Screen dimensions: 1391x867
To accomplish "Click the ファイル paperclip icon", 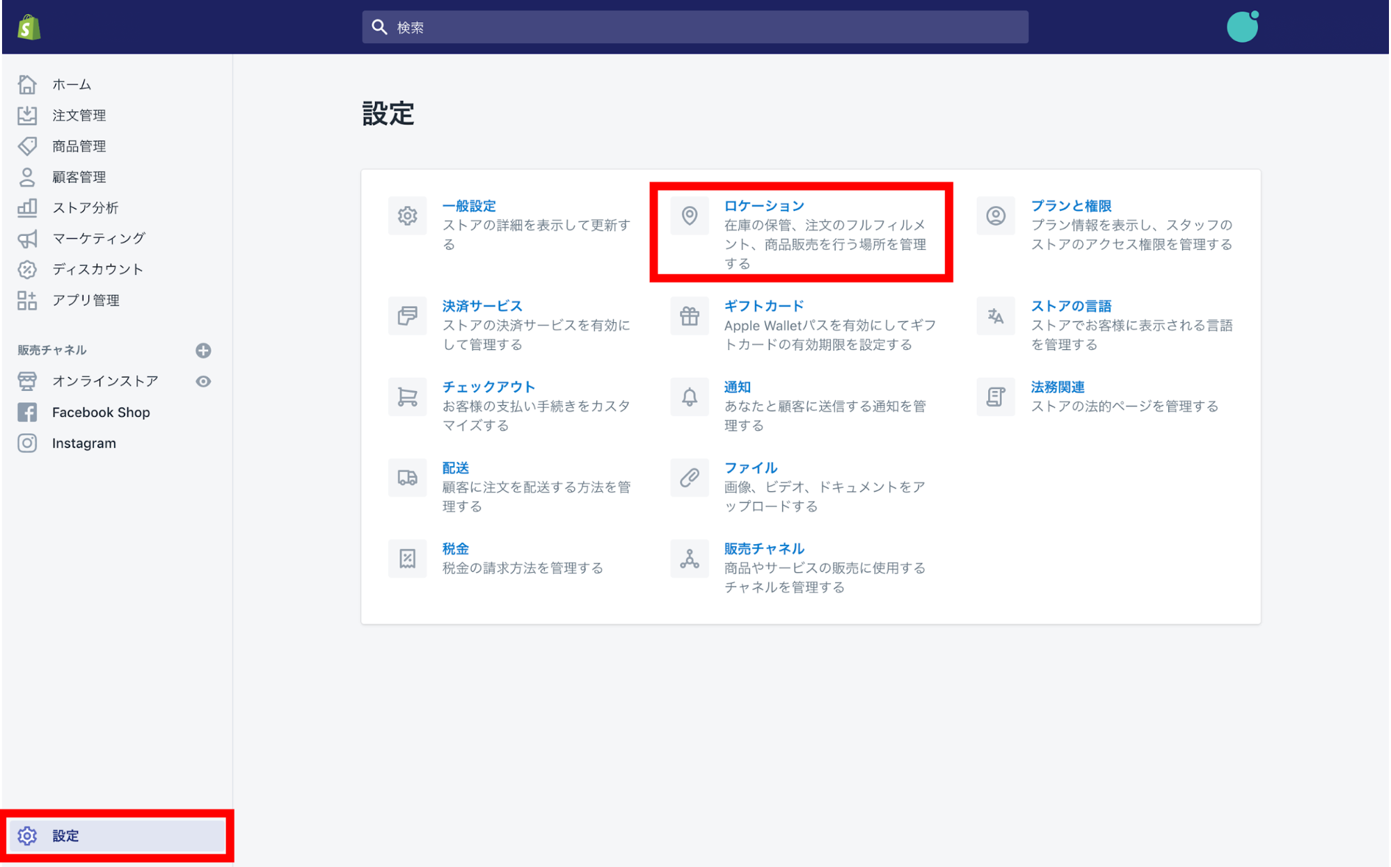I will pyautogui.click(x=690, y=477).
